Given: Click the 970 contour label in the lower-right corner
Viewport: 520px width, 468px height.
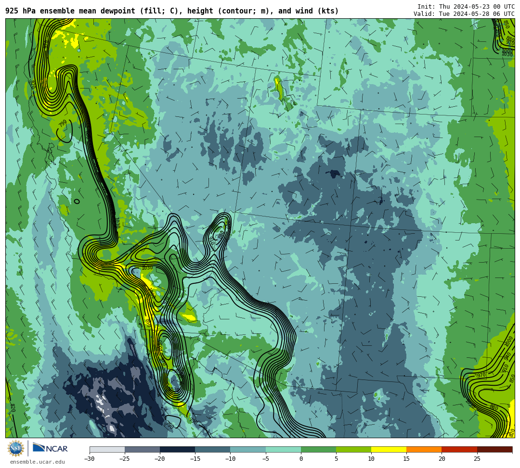Looking at the screenshot, I should (481, 375).
